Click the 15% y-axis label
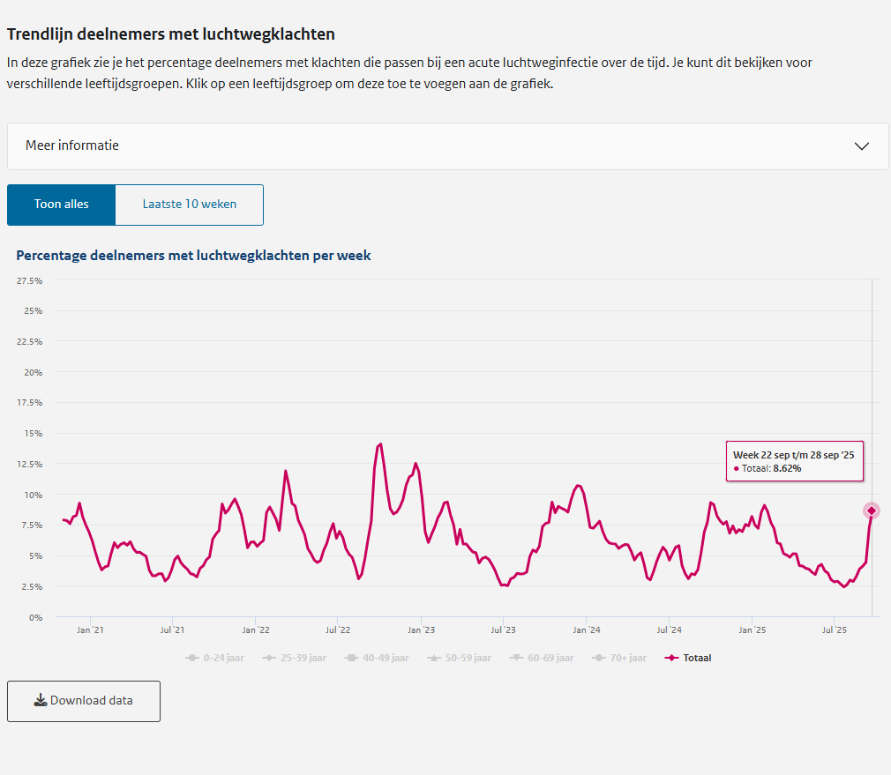The width and height of the screenshot is (891, 775). pos(34,433)
